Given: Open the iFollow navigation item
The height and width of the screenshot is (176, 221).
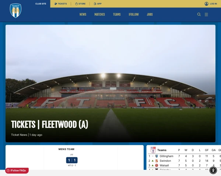Looking at the screenshot, I should tap(134, 14).
